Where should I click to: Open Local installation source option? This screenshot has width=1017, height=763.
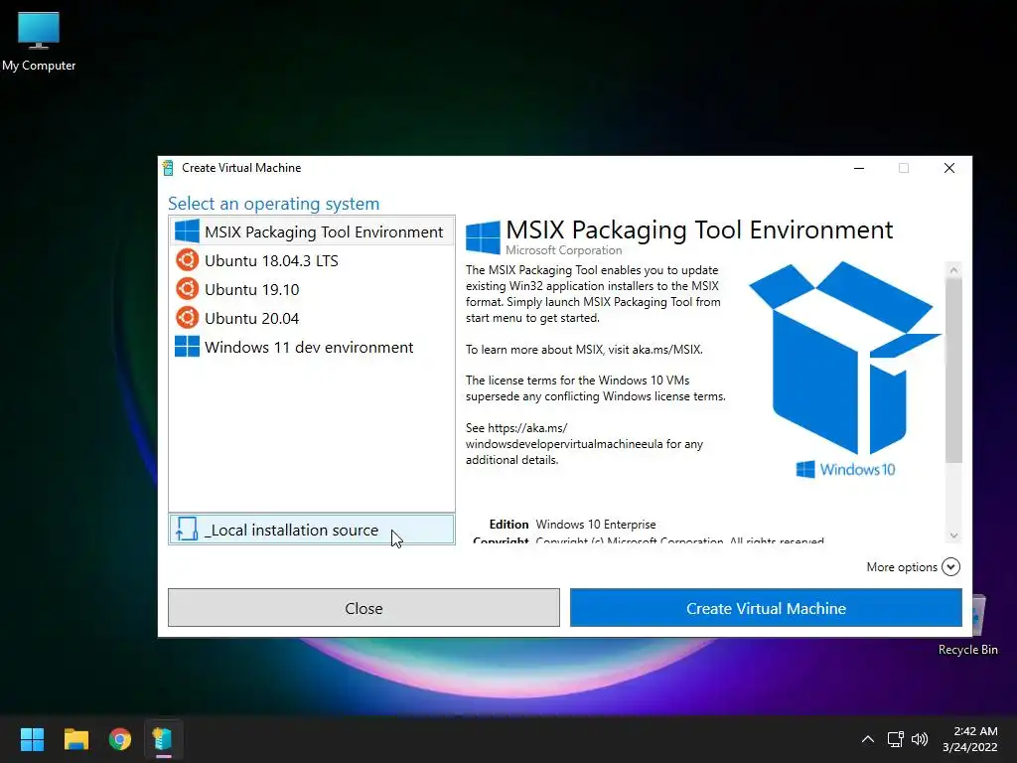pos(312,530)
